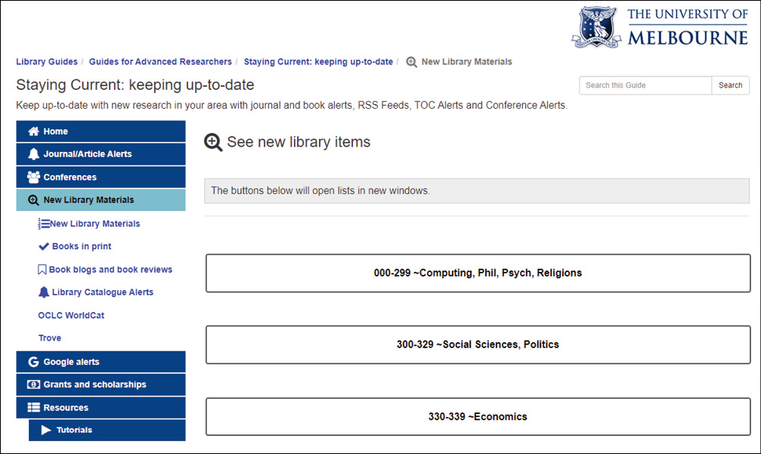761x454 pixels.
Task: Open the Home menu item
Action: [101, 131]
